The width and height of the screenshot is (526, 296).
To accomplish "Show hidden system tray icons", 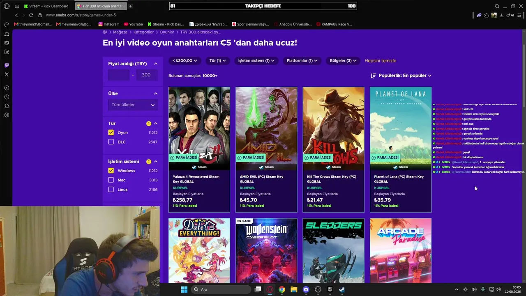I will [x=456, y=289].
